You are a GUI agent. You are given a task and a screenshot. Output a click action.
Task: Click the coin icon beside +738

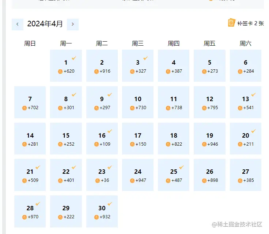click(168, 108)
